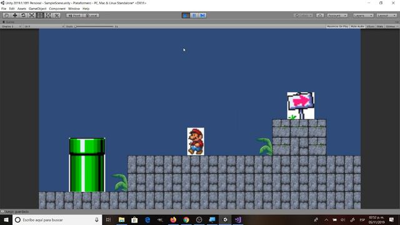Toggle Mute Audio in Game view
This screenshot has width=400, height=225.
tap(357, 26)
